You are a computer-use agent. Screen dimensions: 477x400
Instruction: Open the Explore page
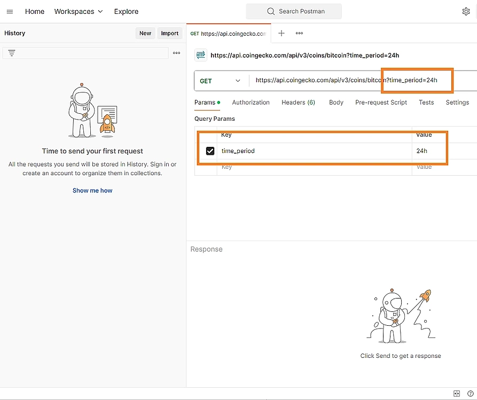coord(126,12)
